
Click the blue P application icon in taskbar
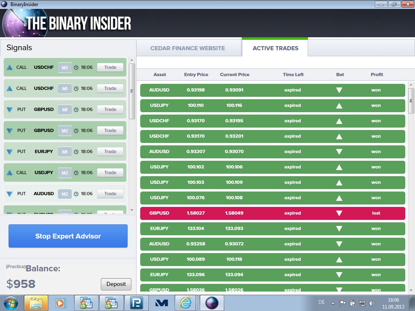click(x=137, y=303)
